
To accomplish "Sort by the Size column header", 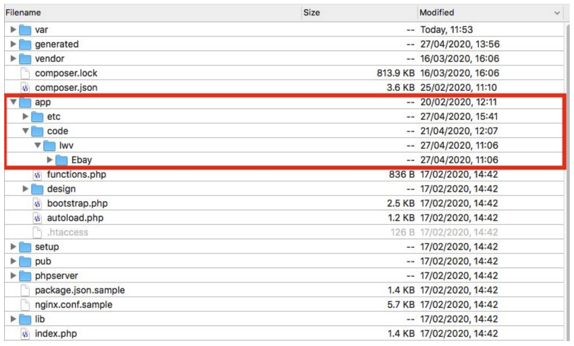I will pyautogui.click(x=312, y=13).
